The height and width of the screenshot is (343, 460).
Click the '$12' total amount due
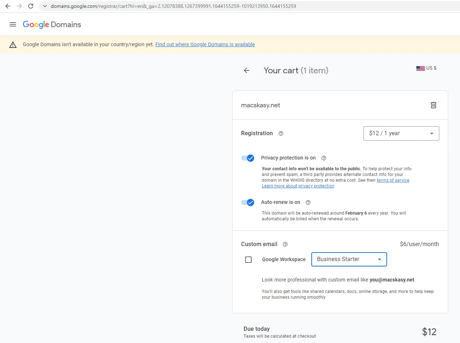[x=429, y=332]
